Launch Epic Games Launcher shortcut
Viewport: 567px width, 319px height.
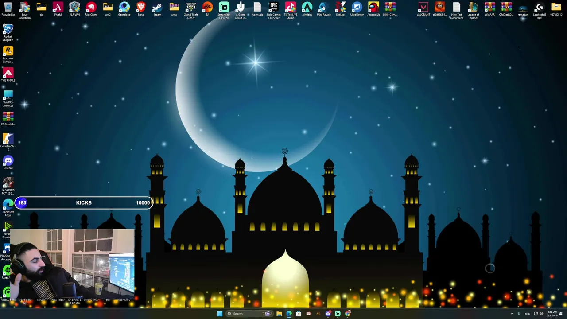point(274,10)
